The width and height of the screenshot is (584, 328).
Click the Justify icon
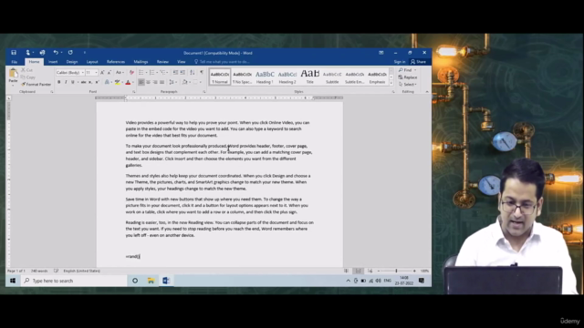point(162,82)
